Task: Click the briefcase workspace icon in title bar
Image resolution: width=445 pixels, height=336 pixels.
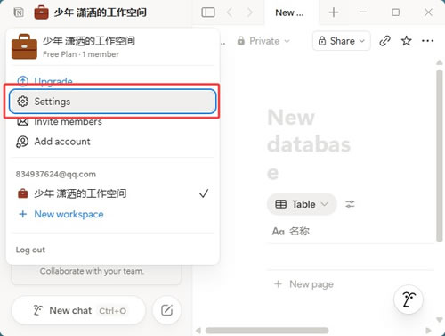Action: [41, 12]
